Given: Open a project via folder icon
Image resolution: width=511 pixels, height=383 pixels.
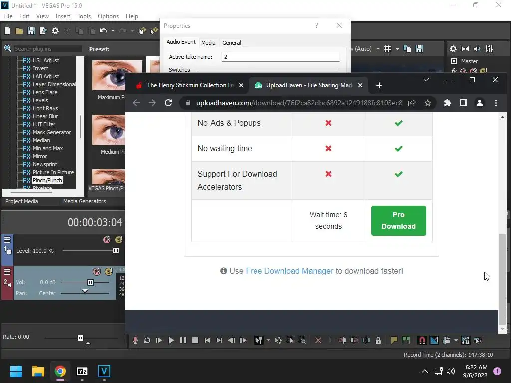Looking at the screenshot, I should [19, 31].
